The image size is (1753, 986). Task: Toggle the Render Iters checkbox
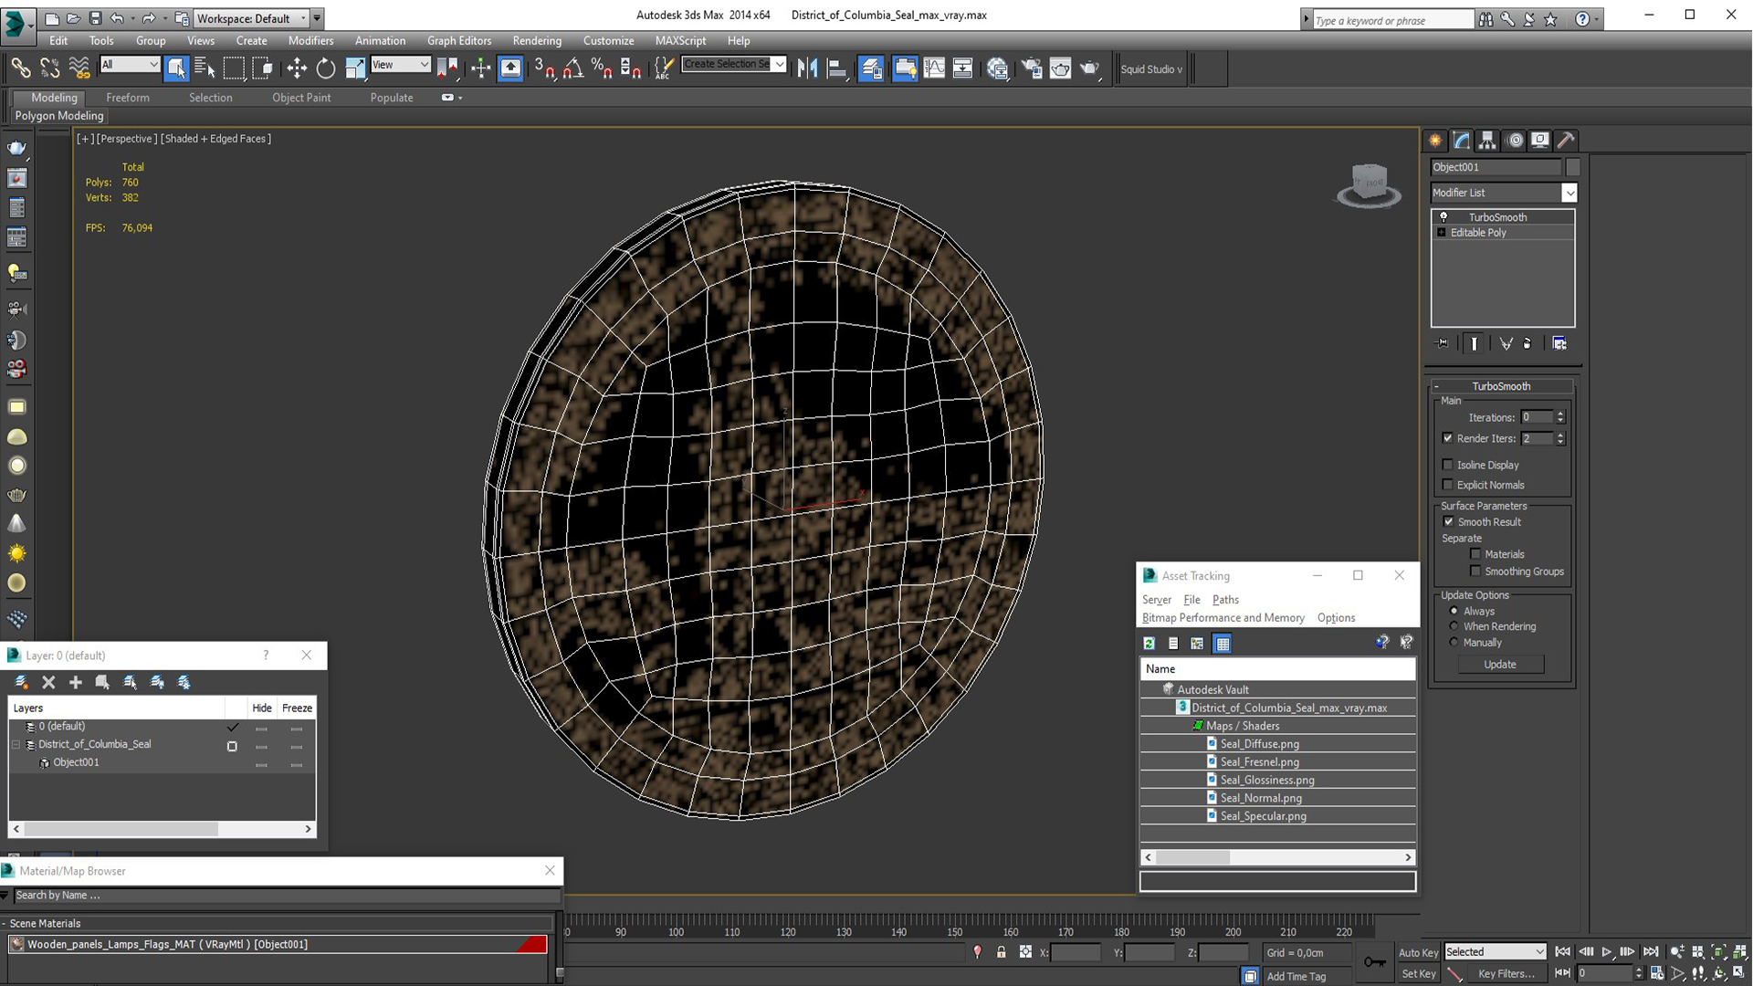click(1447, 438)
